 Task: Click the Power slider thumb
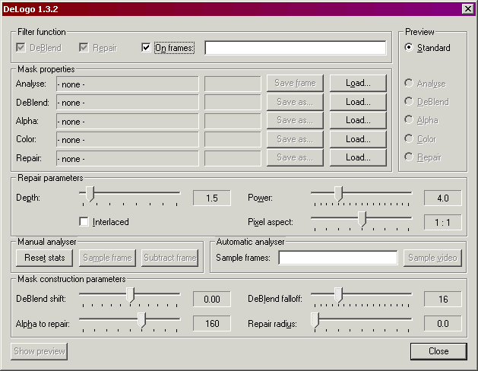[x=338, y=194]
